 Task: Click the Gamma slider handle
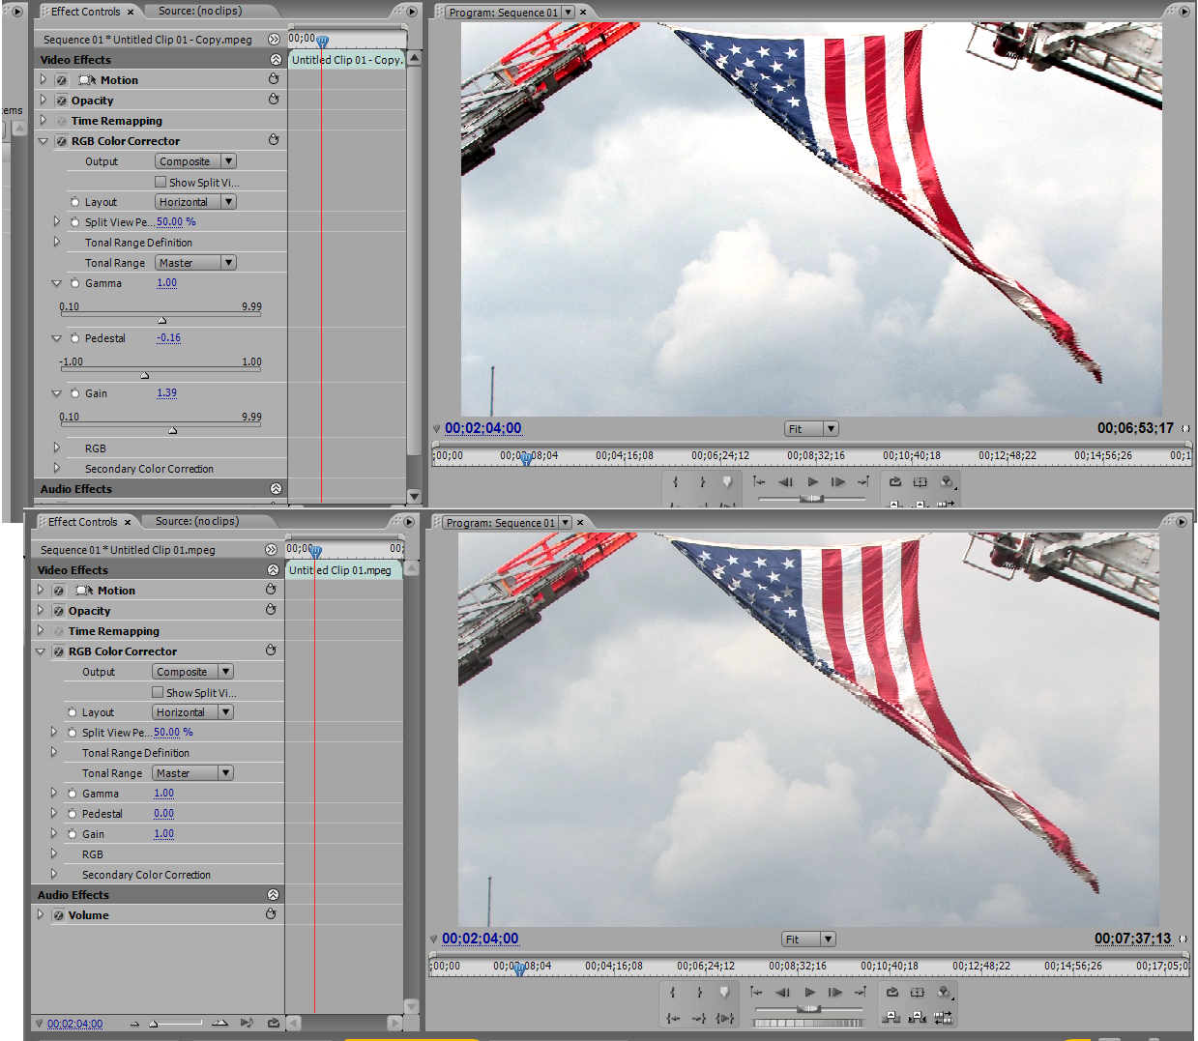[x=161, y=320]
